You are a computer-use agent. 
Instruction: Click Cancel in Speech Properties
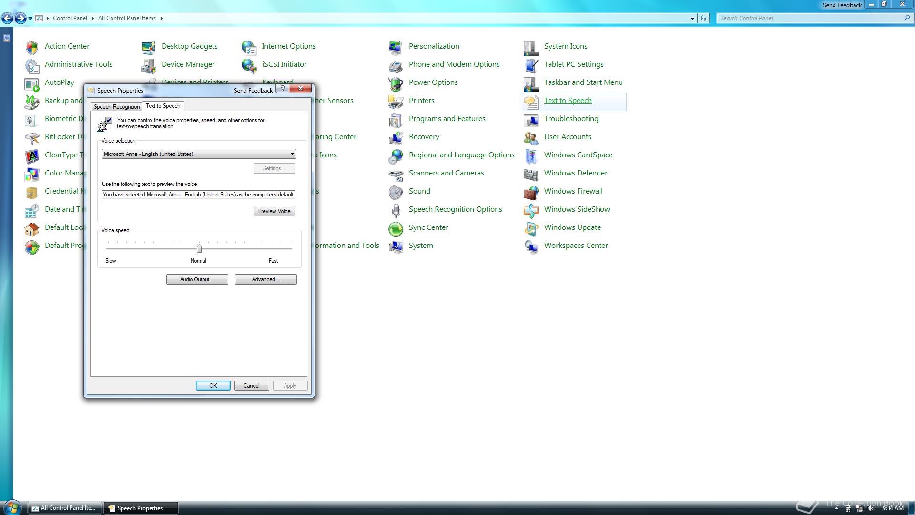(x=252, y=386)
